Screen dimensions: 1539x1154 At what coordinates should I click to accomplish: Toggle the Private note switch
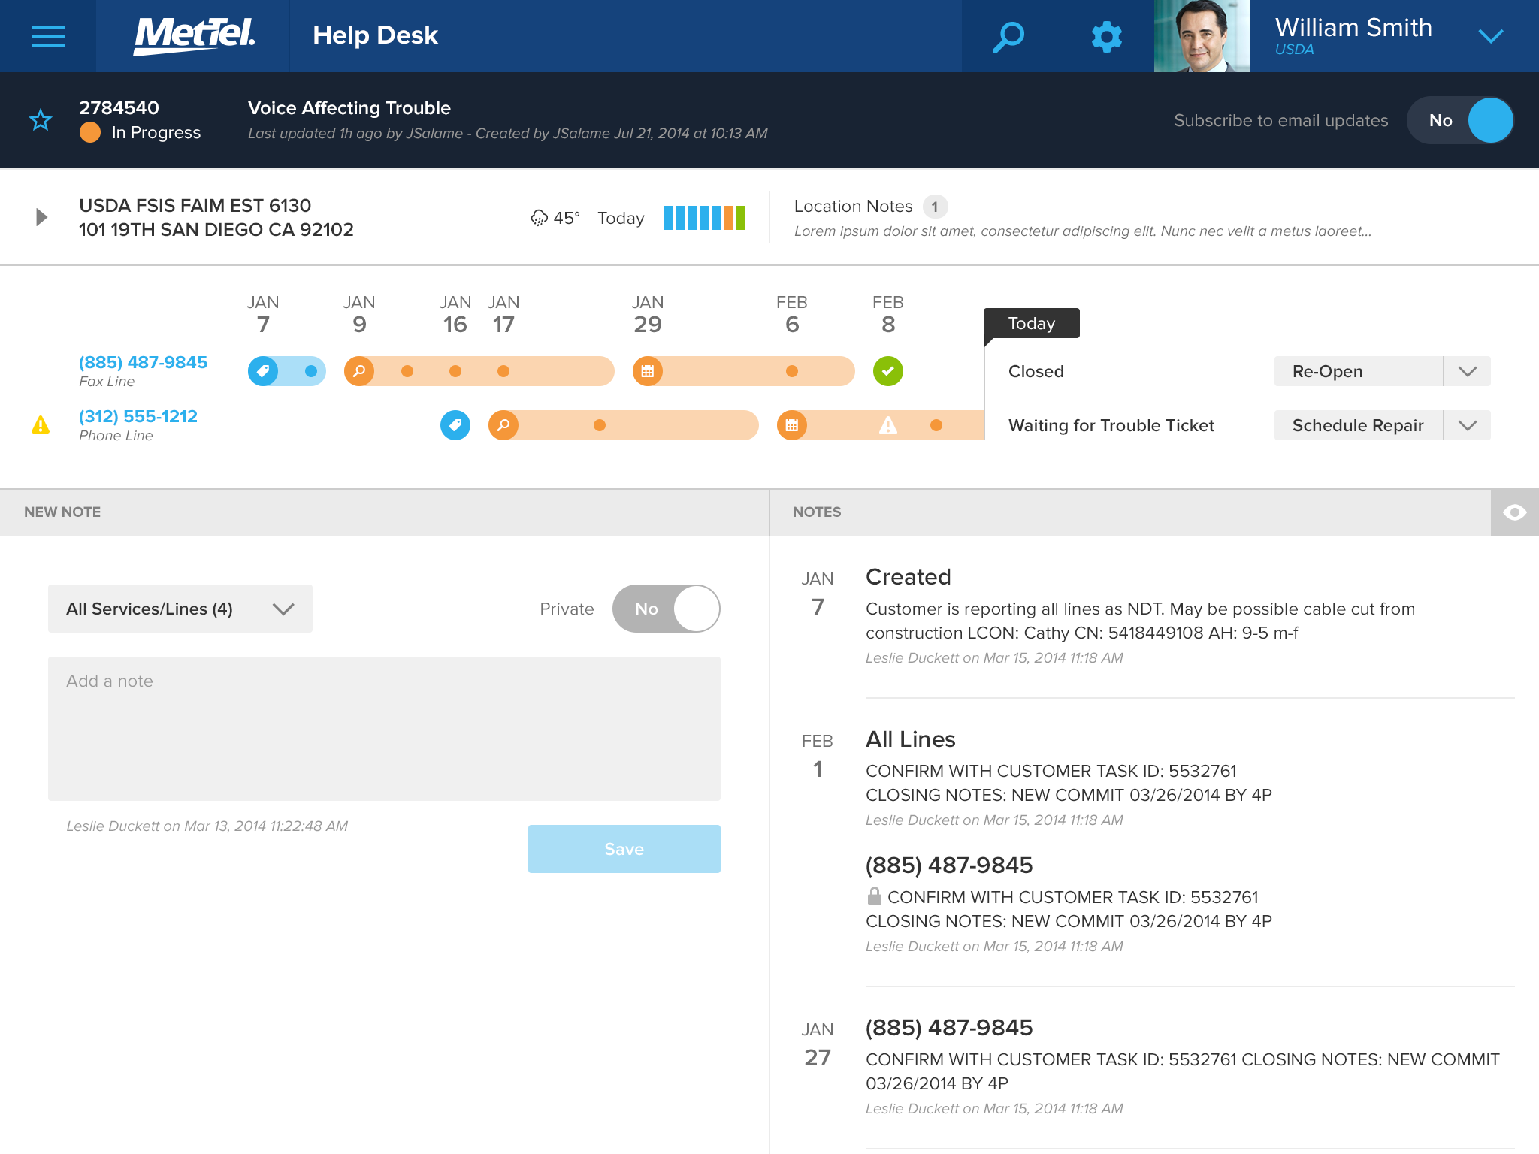click(x=666, y=609)
